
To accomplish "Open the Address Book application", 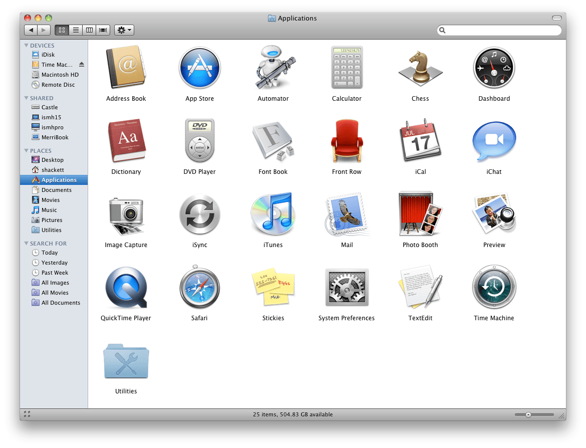I will (126, 67).
